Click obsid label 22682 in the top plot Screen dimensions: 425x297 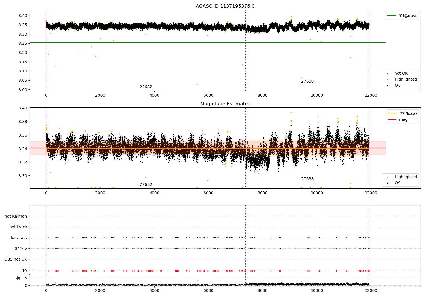pos(146,87)
